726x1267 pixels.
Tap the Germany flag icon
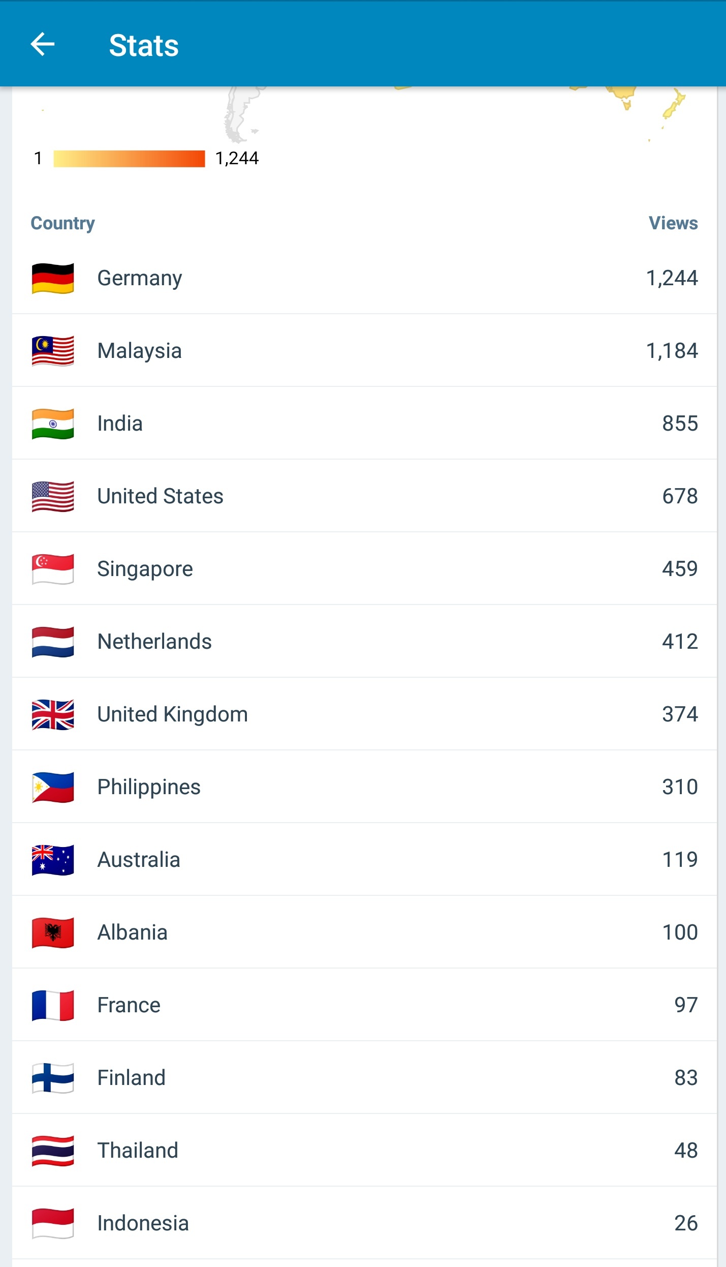point(53,279)
